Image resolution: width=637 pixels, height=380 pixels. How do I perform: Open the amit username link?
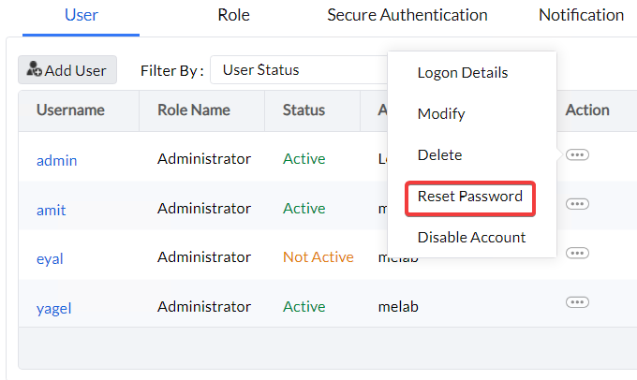[x=51, y=210]
